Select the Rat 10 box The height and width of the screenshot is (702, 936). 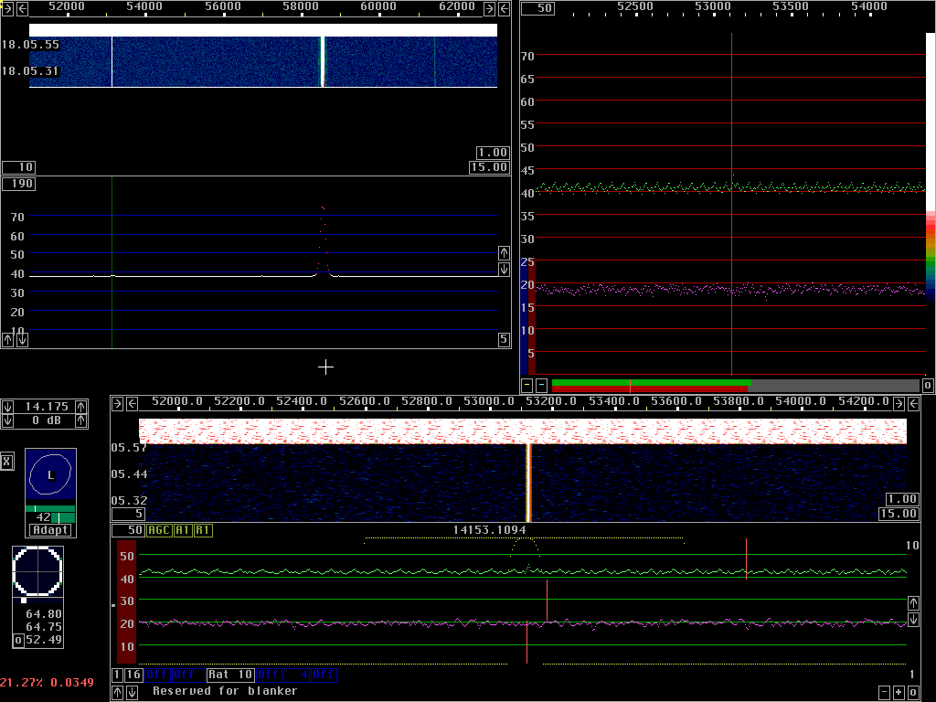pyautogui.click(x=230, y=675)
